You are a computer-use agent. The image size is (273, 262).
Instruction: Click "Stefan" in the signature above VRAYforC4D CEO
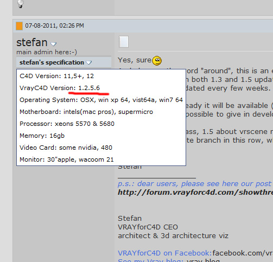click(130, 219)
